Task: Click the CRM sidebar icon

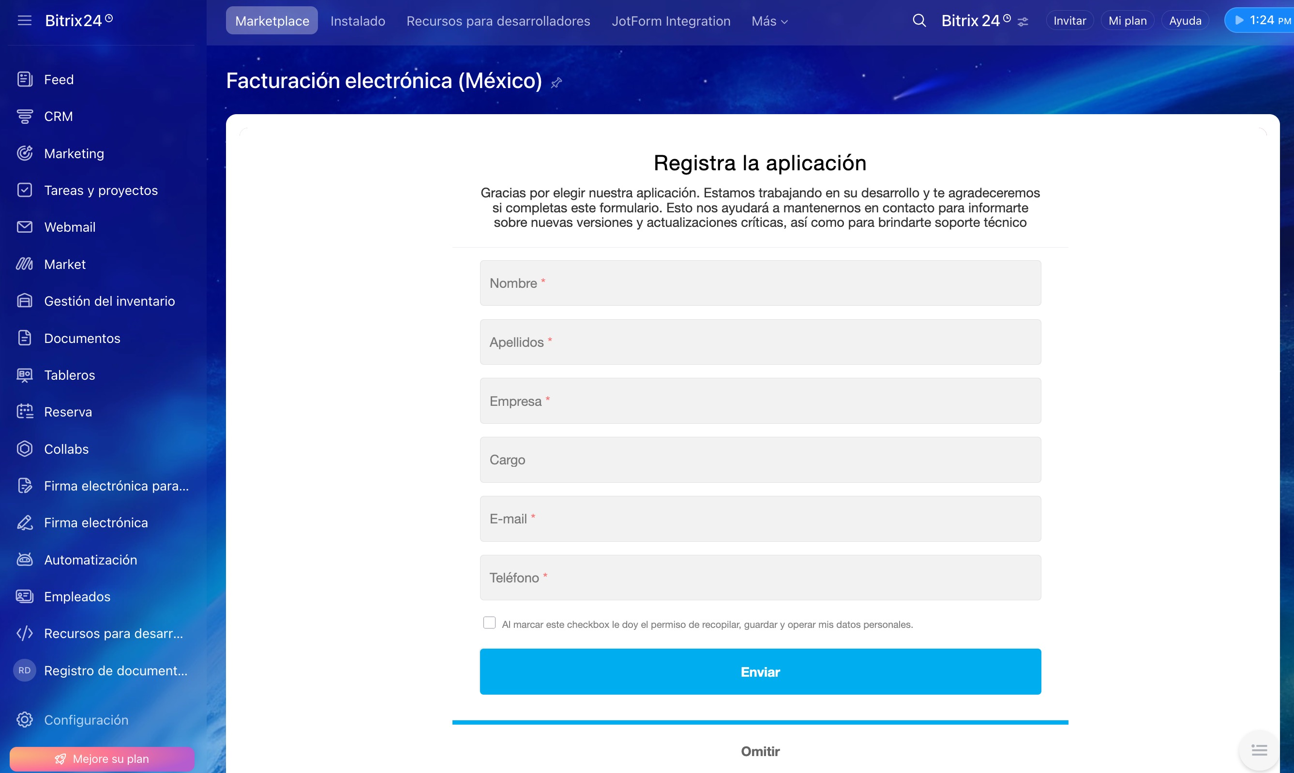Action: (25, 116)
